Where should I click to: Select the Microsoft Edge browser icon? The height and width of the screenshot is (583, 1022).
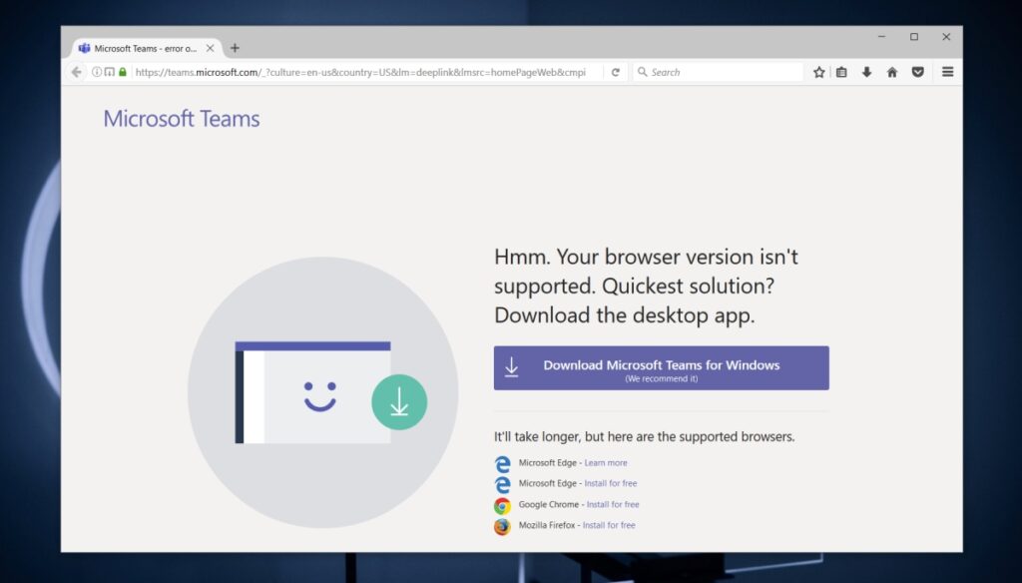[502, 463]
